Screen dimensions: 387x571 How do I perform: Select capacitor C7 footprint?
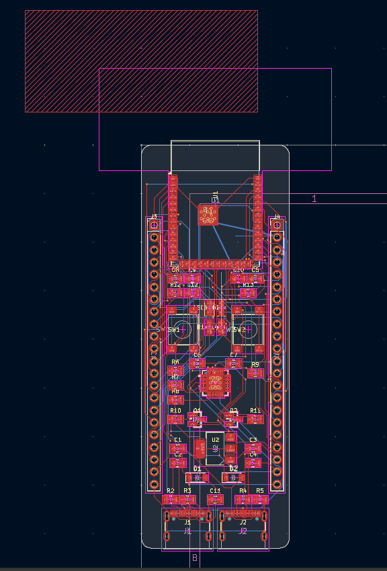click(x=234, y=364)
